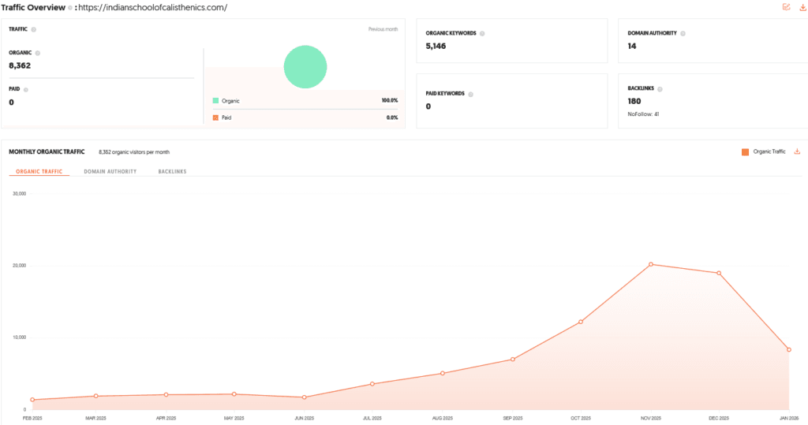Switch to the Domain Authority chart tab

coord(110,171)
